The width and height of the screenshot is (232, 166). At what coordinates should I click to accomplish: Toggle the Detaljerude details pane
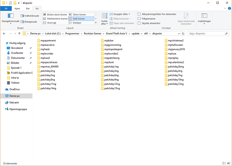[29, 22]
